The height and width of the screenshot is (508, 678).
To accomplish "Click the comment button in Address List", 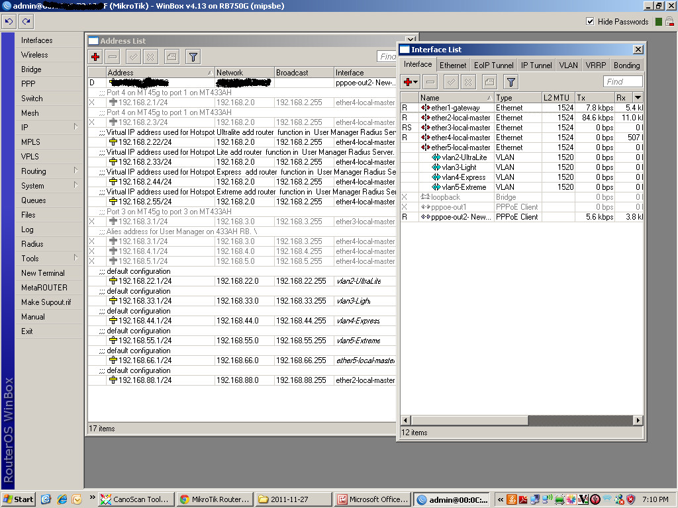I will (x=171, y=57).
